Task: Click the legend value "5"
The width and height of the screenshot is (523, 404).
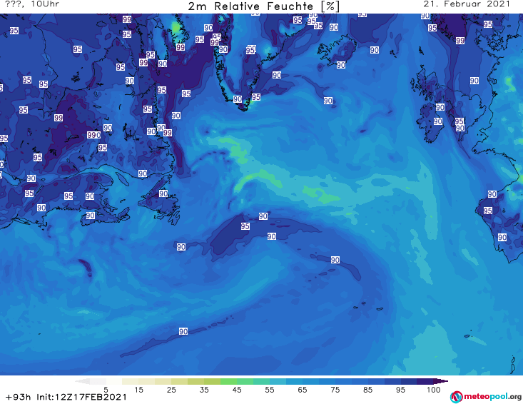Action: (106, 389)
